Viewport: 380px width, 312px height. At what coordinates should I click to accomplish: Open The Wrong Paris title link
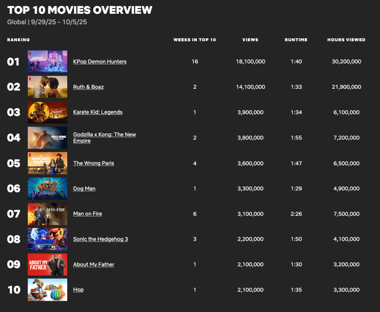[x=94, y=163]
